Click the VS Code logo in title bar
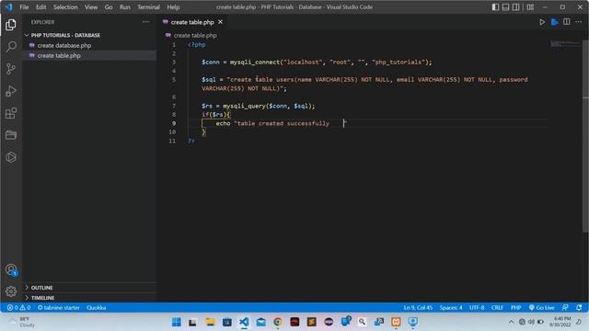589x331 pixels. 8,7
